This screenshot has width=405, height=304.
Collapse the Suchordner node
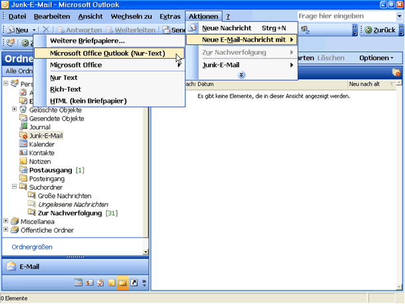coord(14,187)
